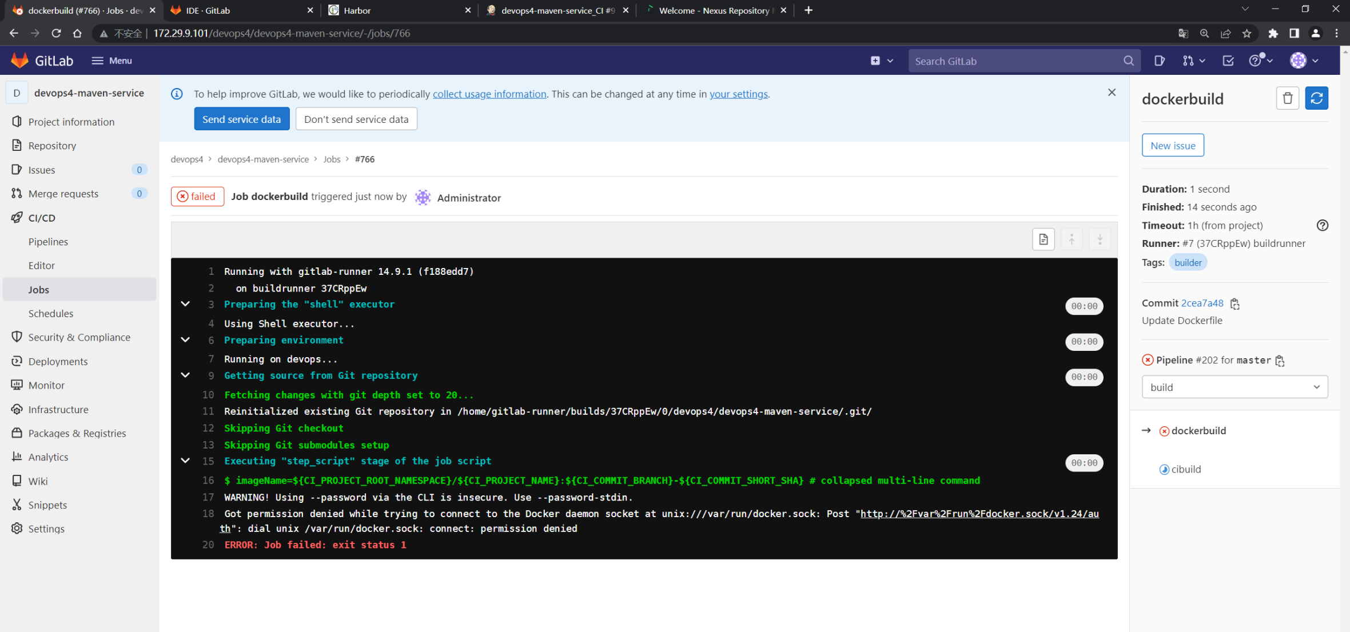Screen dimensions: 1350x632
Task: Click the GitLab fox logo
Action: [x=19, y=61]
